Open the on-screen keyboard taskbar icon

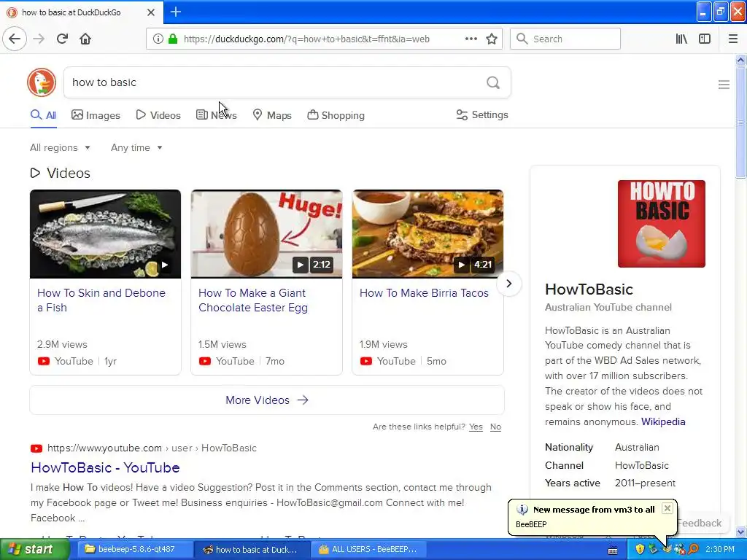(613, 550)
